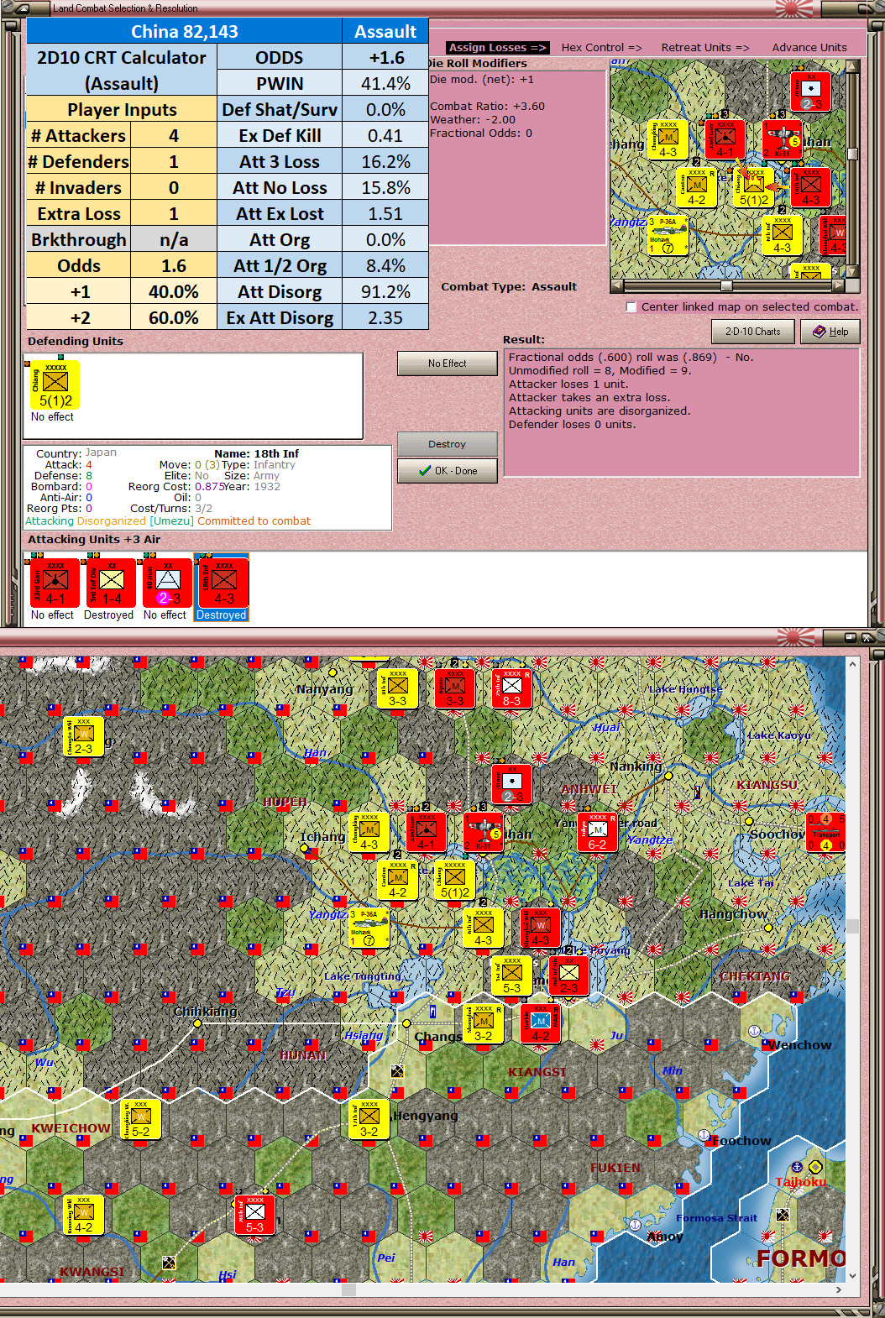Select Transport naval unit near Soochow
The image size is (885, 1318).
[x=826, y=832]
